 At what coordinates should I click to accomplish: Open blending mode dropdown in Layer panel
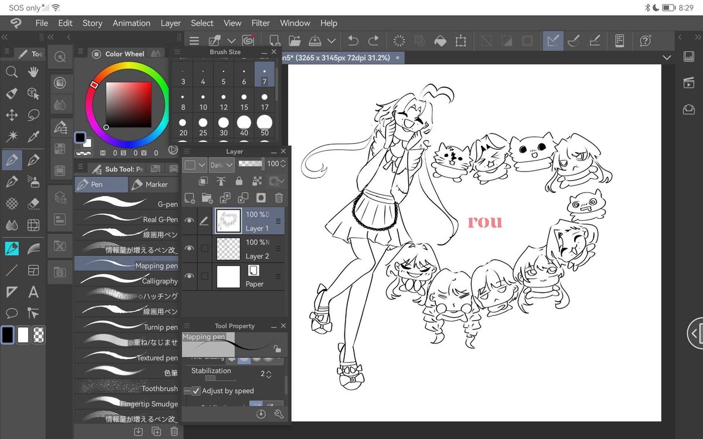coord(222,165)
